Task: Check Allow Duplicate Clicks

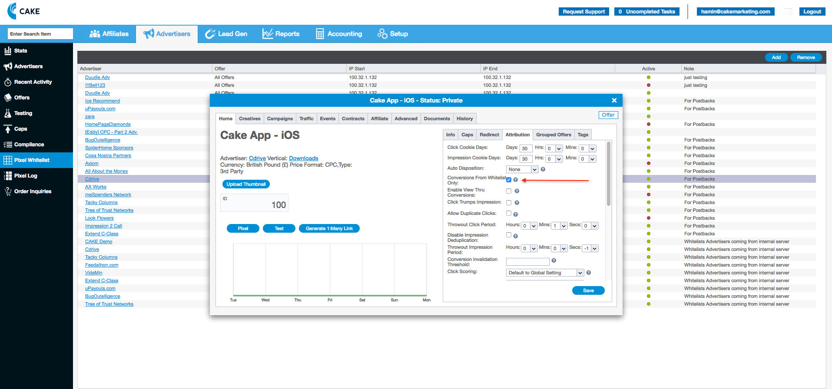Action: pos(509,213)
